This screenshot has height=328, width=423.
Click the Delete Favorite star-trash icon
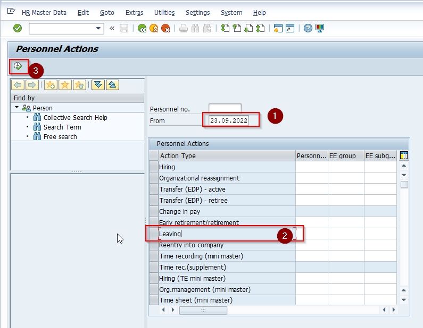point(79,85)
